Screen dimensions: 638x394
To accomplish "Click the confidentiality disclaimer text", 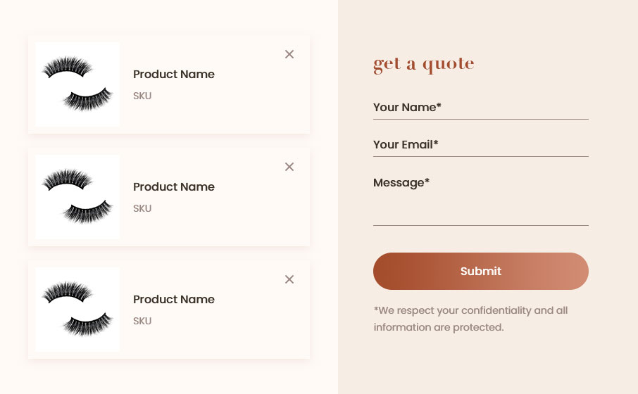I will (470, 319).
